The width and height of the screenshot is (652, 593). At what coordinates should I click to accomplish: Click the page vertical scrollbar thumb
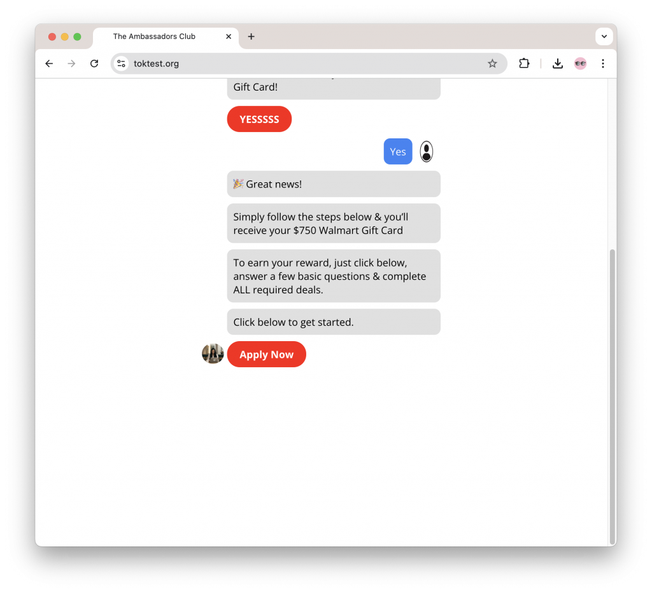[612, 397]
